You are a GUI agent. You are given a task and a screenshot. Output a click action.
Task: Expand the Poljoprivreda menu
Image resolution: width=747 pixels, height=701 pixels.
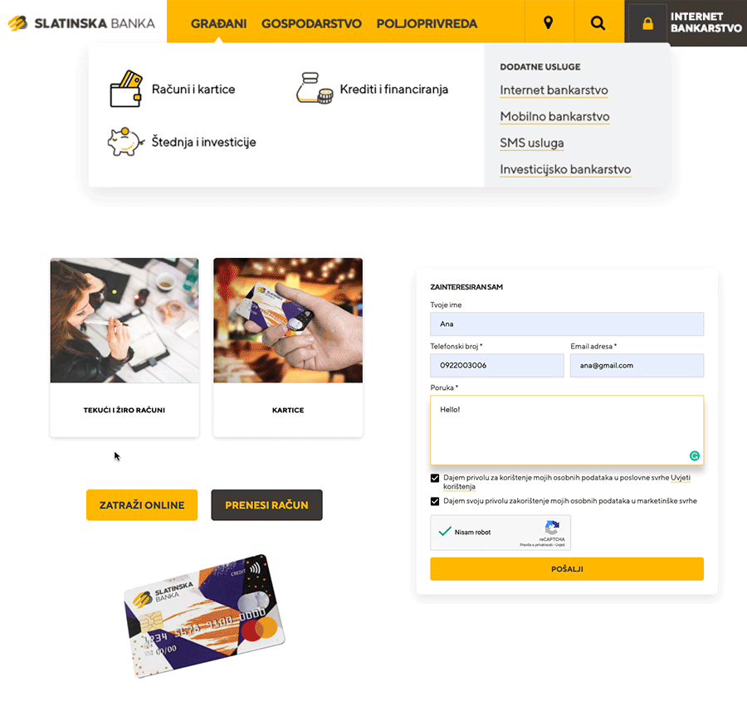coord(427,23)
